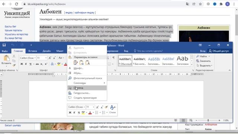Screen dimensions: 238x134
Task: Click bullets list icon in mini toolbar
Action: point(97,112)
